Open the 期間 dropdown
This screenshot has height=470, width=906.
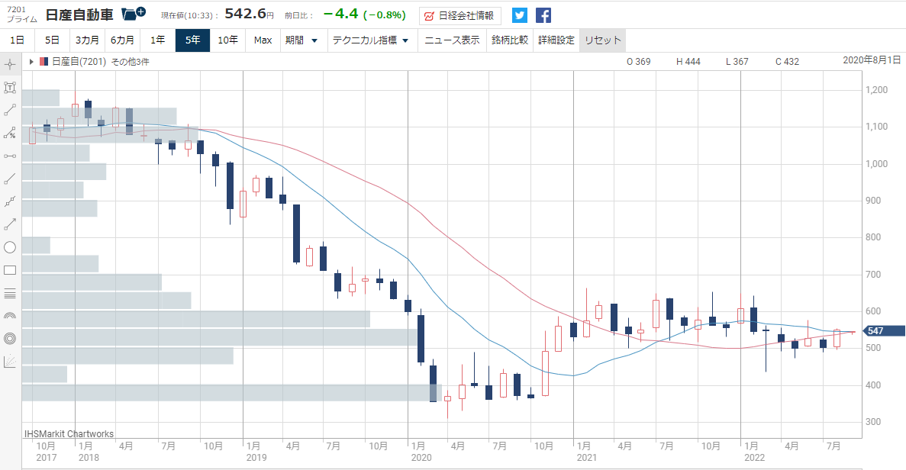tap(301, 40)
